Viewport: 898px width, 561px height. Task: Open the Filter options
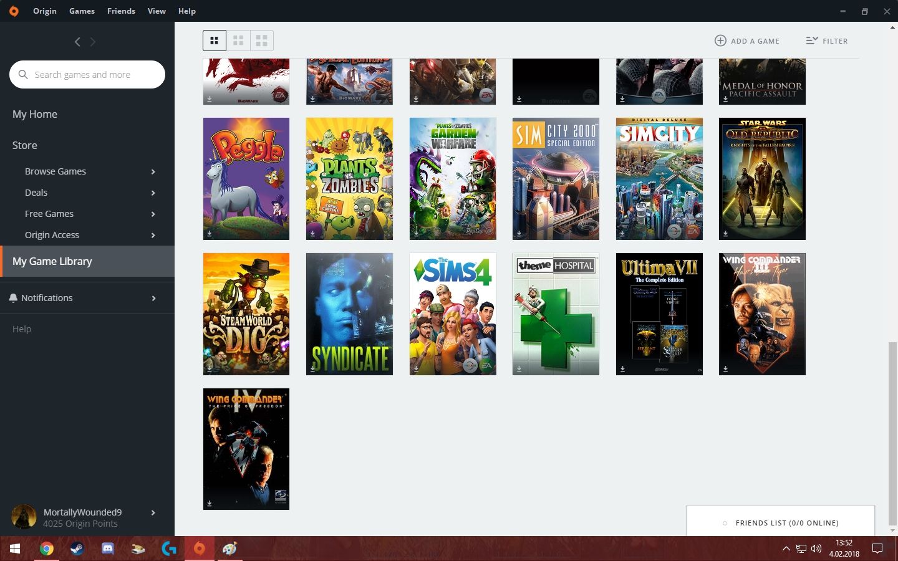827,41
